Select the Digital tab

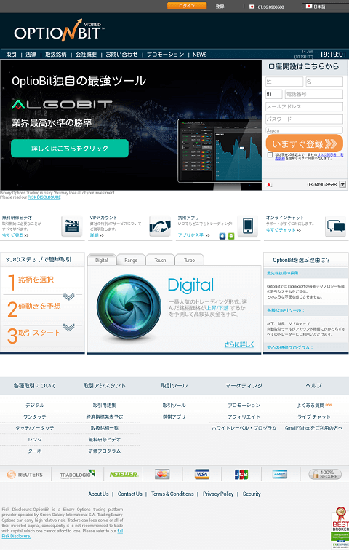[102, 260]
